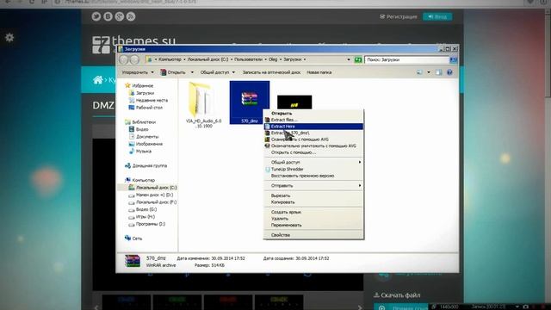This screenshot has width=551, height=310.
Task: Choose Создать ярлык in the context menu
Action: [313, 212]
